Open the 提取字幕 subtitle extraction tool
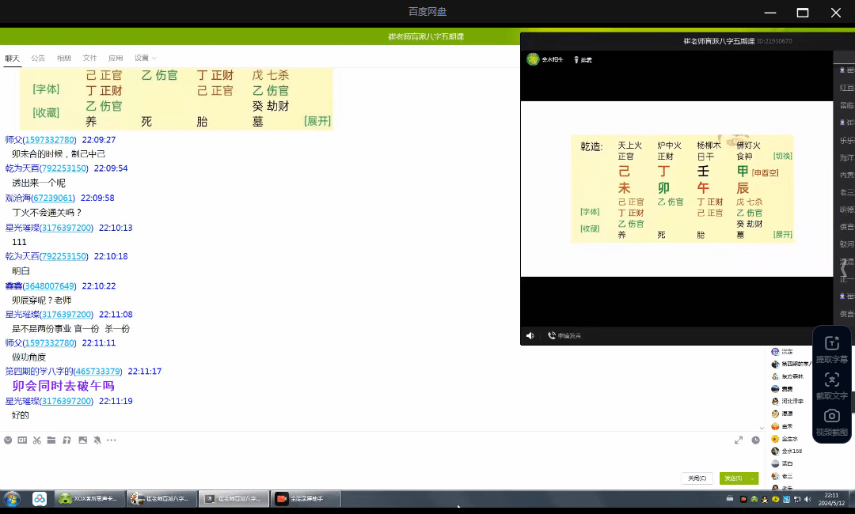The height and width of the screenshot is (514, 855). [x=831, y=349]
